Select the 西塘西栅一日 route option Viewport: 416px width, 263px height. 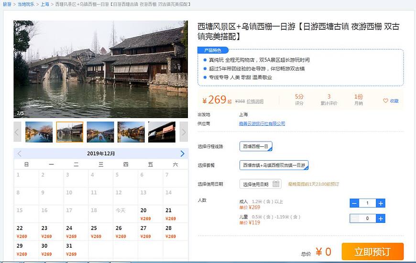pyautogui.click(x=256, y=146)
